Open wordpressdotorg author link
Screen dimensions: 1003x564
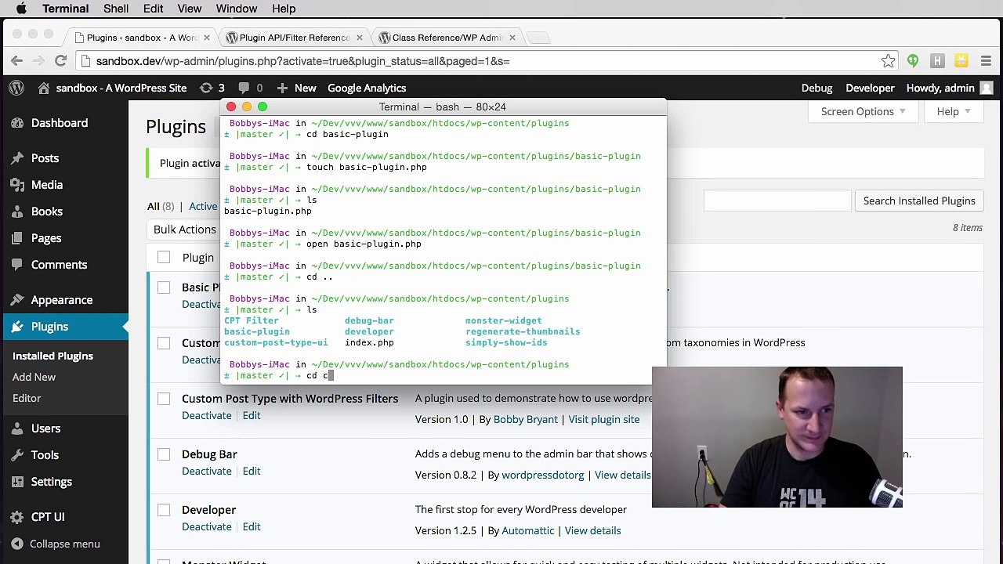(x=543, y=475)
